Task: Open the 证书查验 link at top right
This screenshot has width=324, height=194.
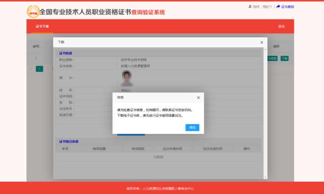Action: click(287, 7)
